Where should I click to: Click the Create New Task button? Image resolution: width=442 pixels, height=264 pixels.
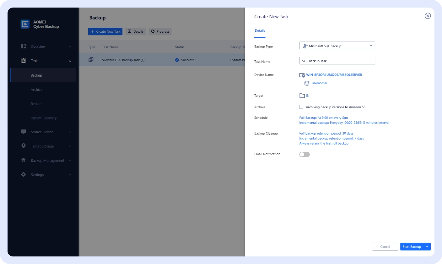pos(105,31)
